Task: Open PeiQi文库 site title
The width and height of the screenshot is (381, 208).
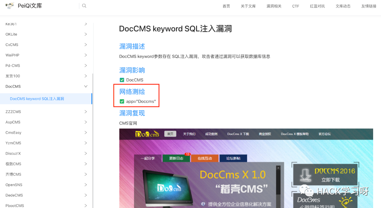Action: click(30, 6)
